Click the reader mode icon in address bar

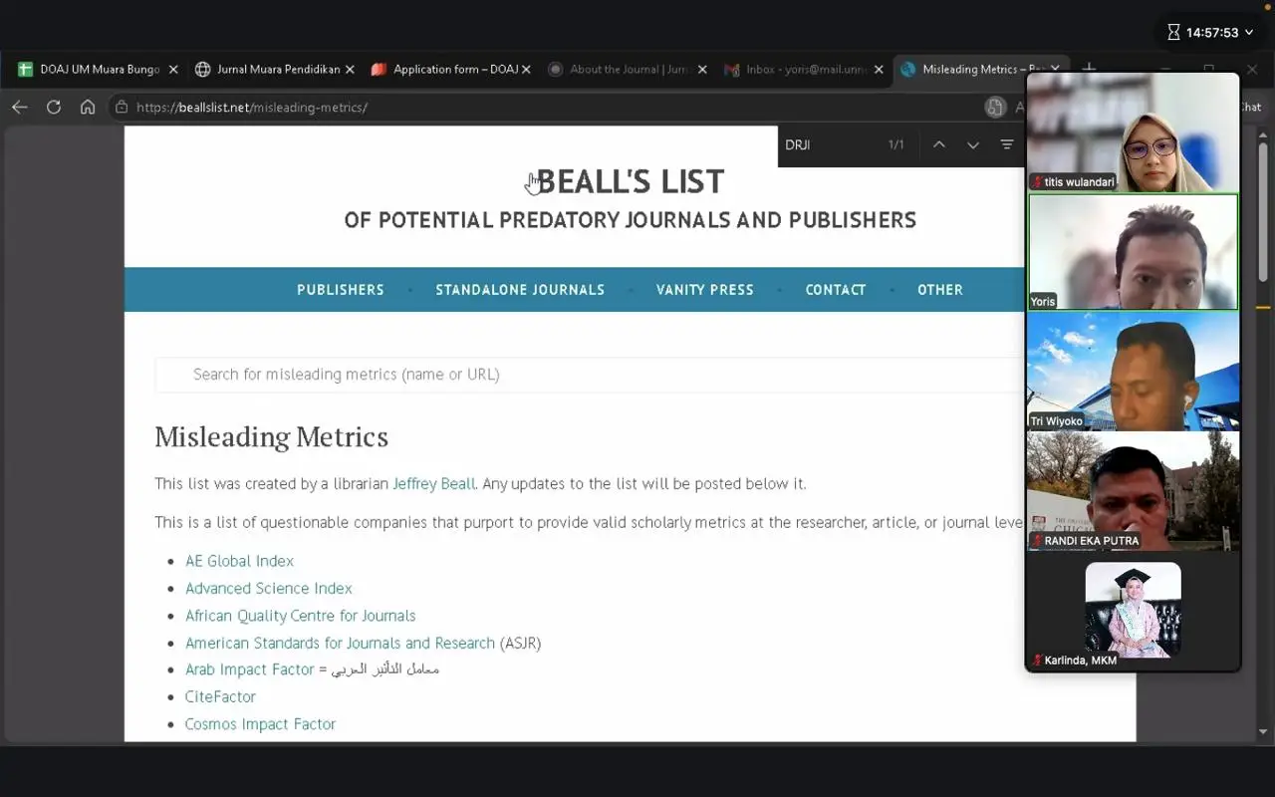point(994,107)
